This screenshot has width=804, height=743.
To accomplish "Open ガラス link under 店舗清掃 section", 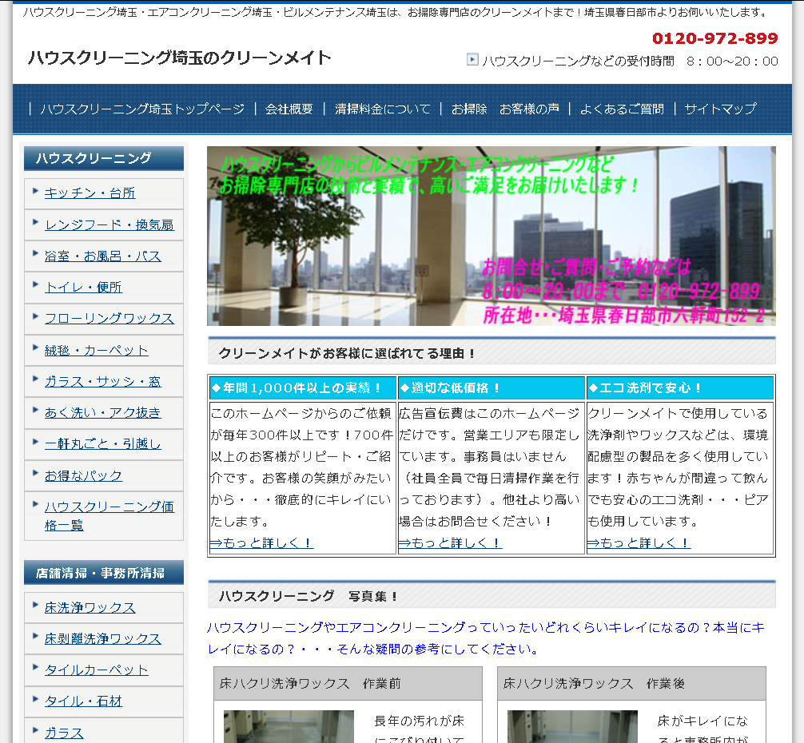I will pyautogui.click(x=64, y=733).
